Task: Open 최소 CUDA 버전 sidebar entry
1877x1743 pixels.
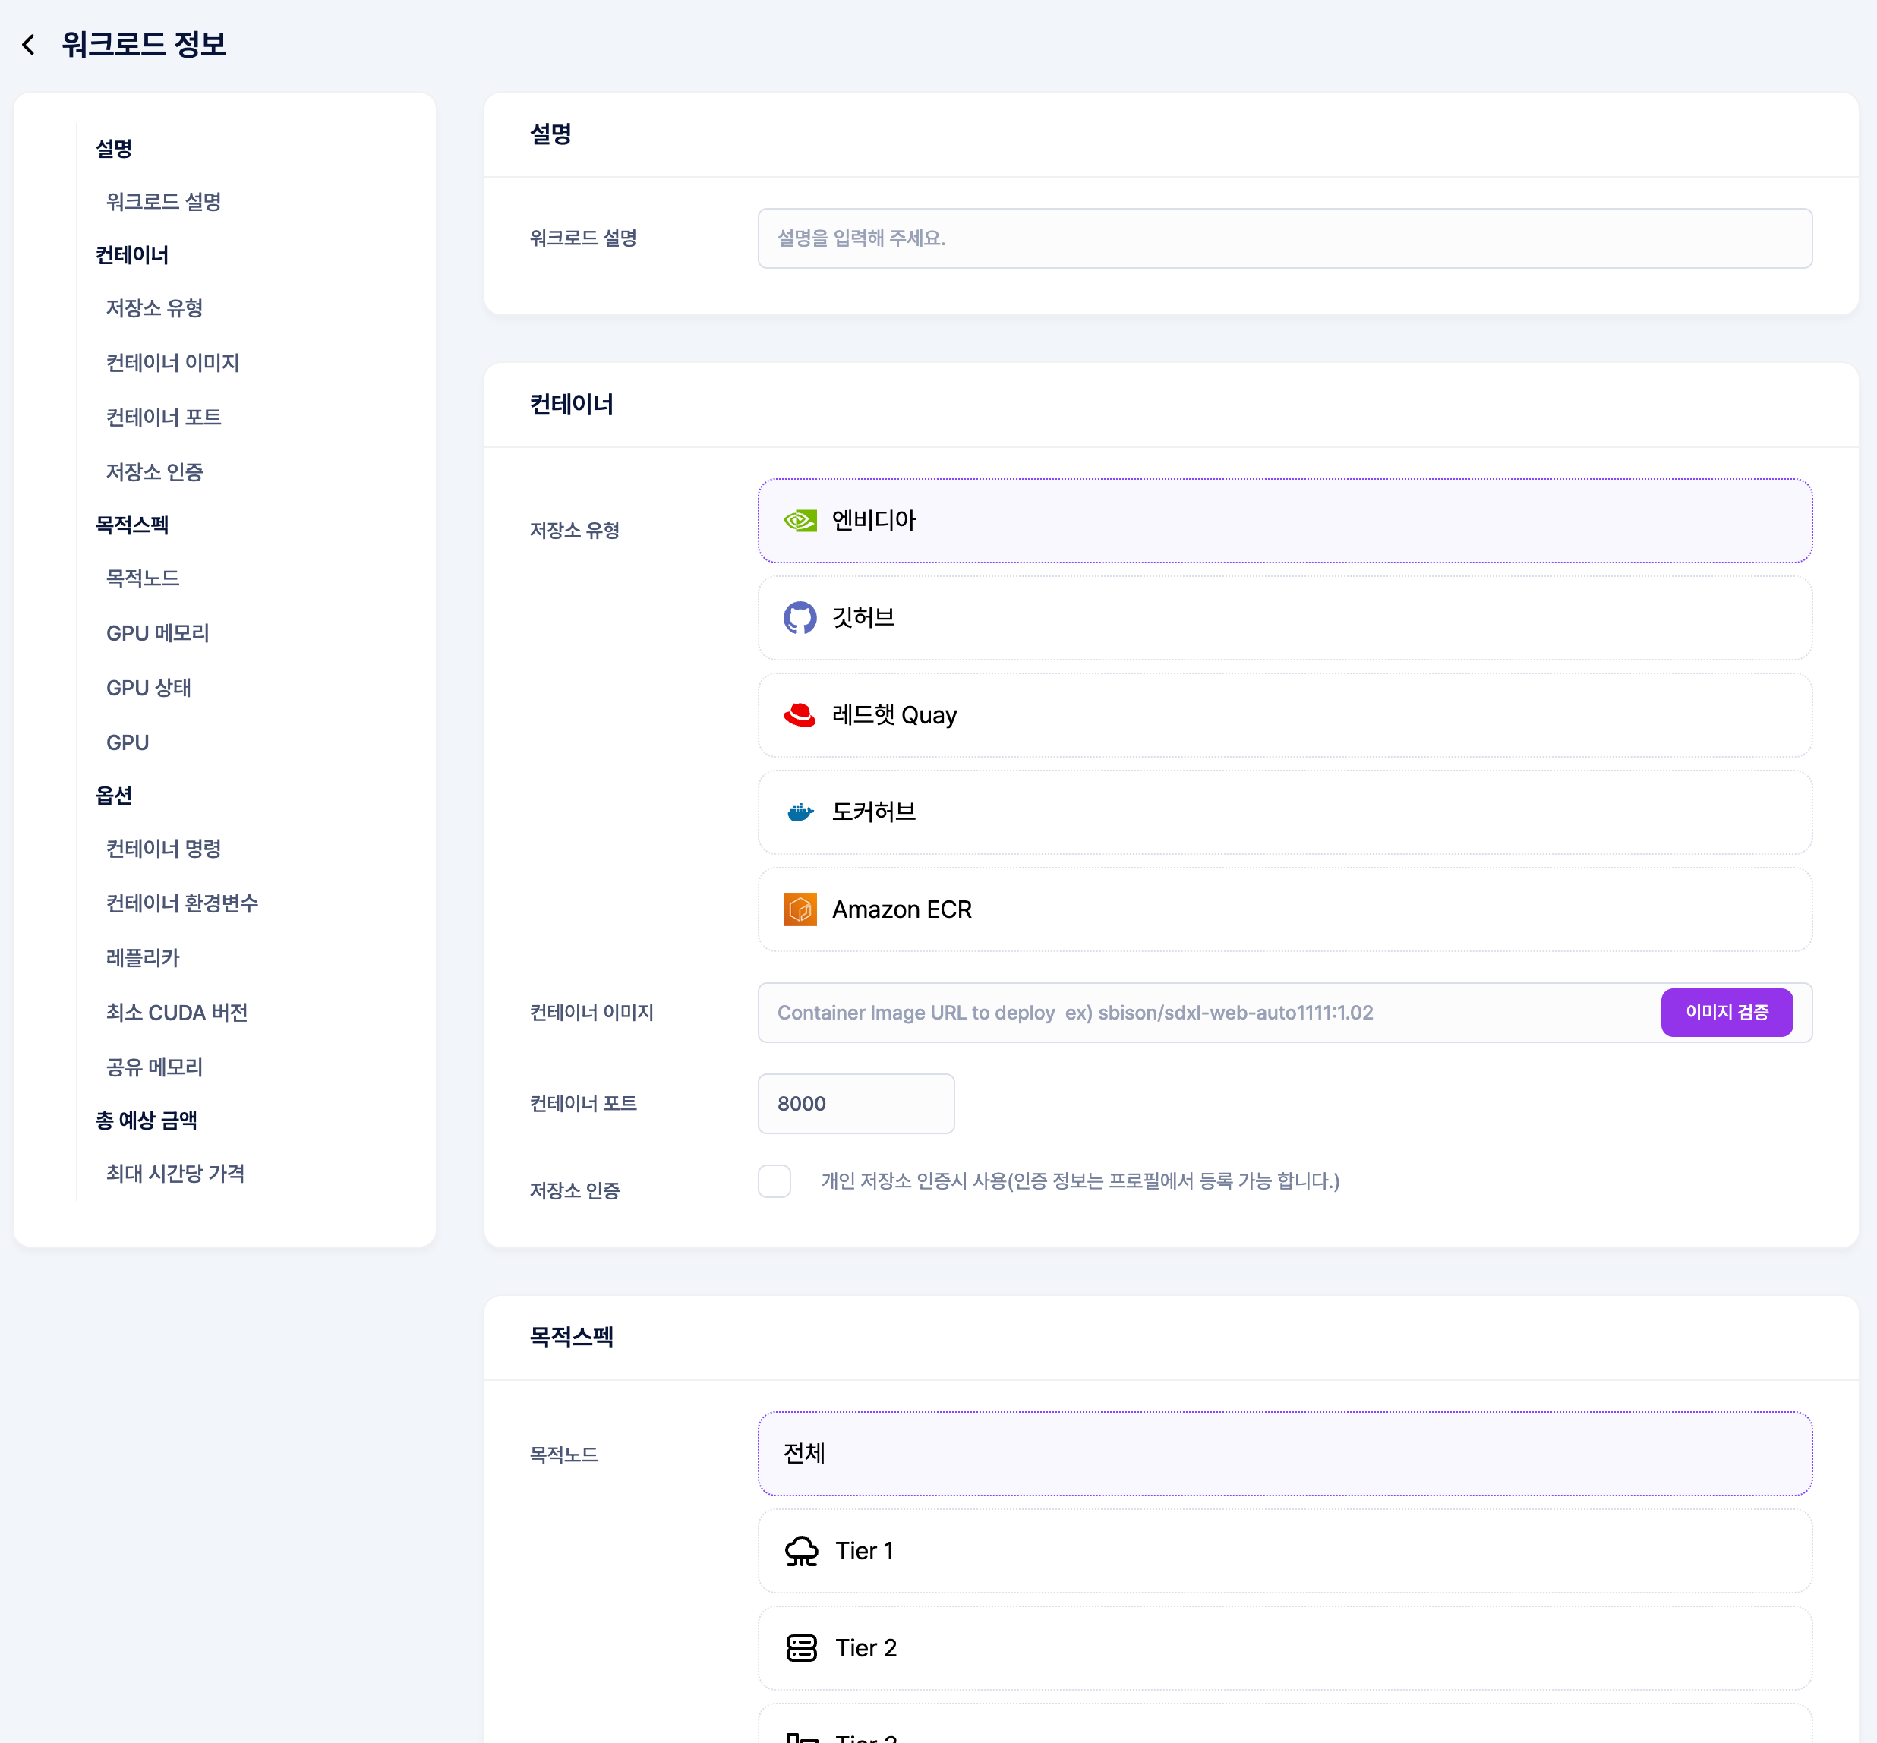Action: [x=176, y=1013]
